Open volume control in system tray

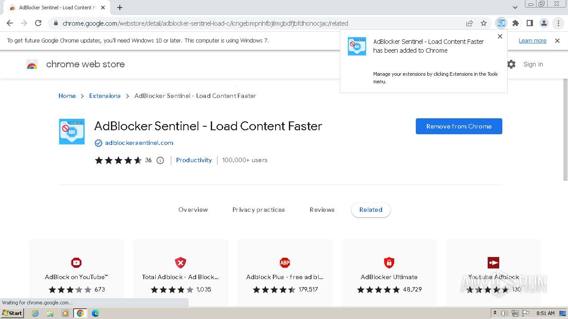(505, 313)
